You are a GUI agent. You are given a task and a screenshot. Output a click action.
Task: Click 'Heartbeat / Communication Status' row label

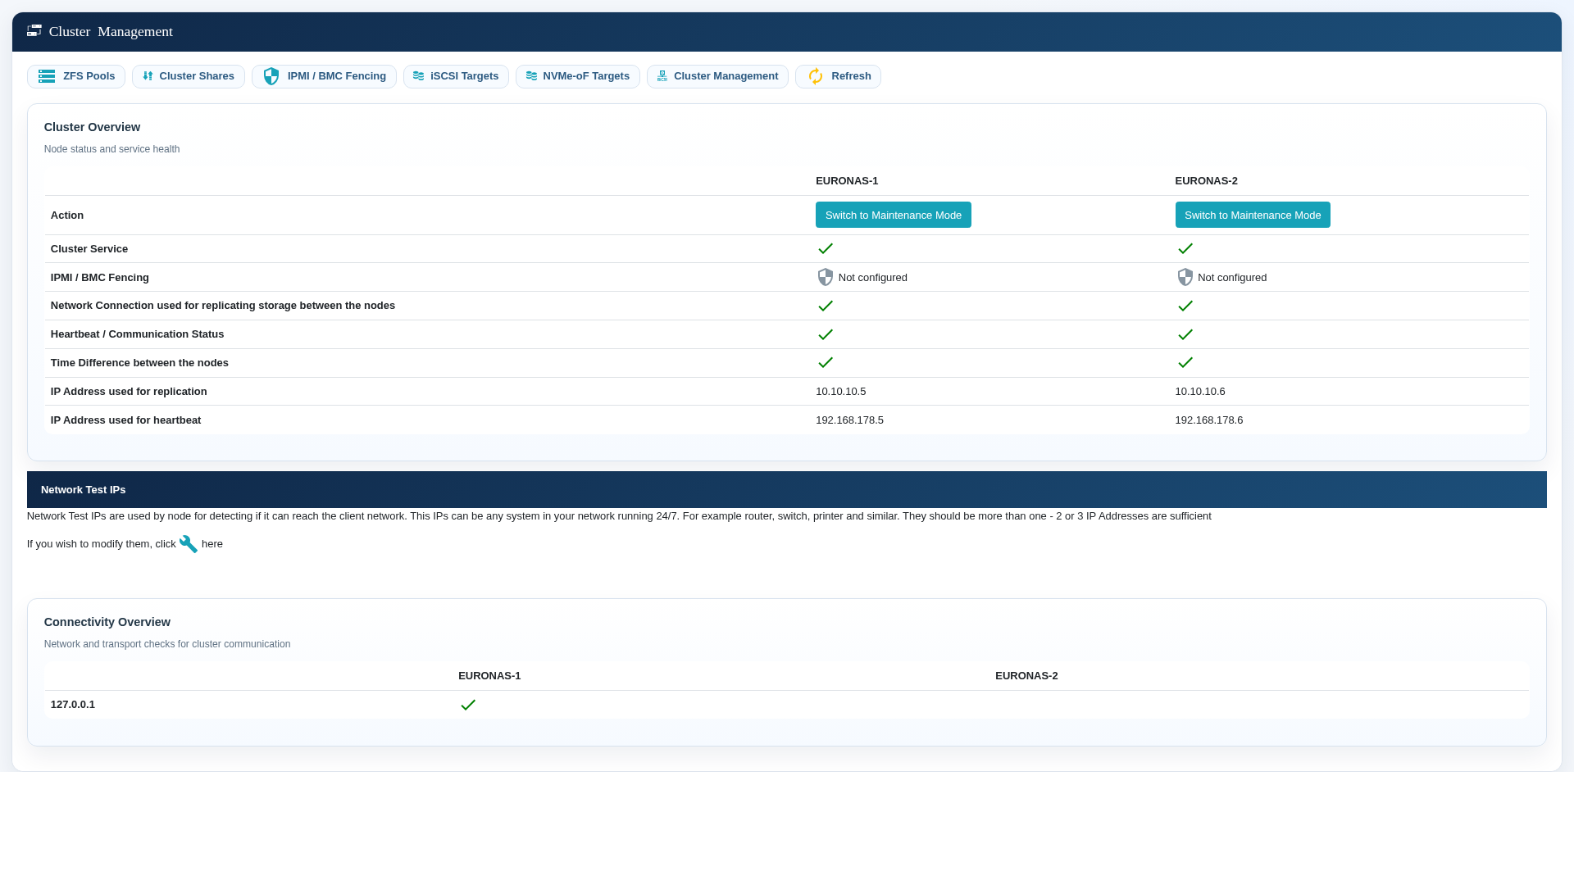pyautogui.click(x=137, y=334)
